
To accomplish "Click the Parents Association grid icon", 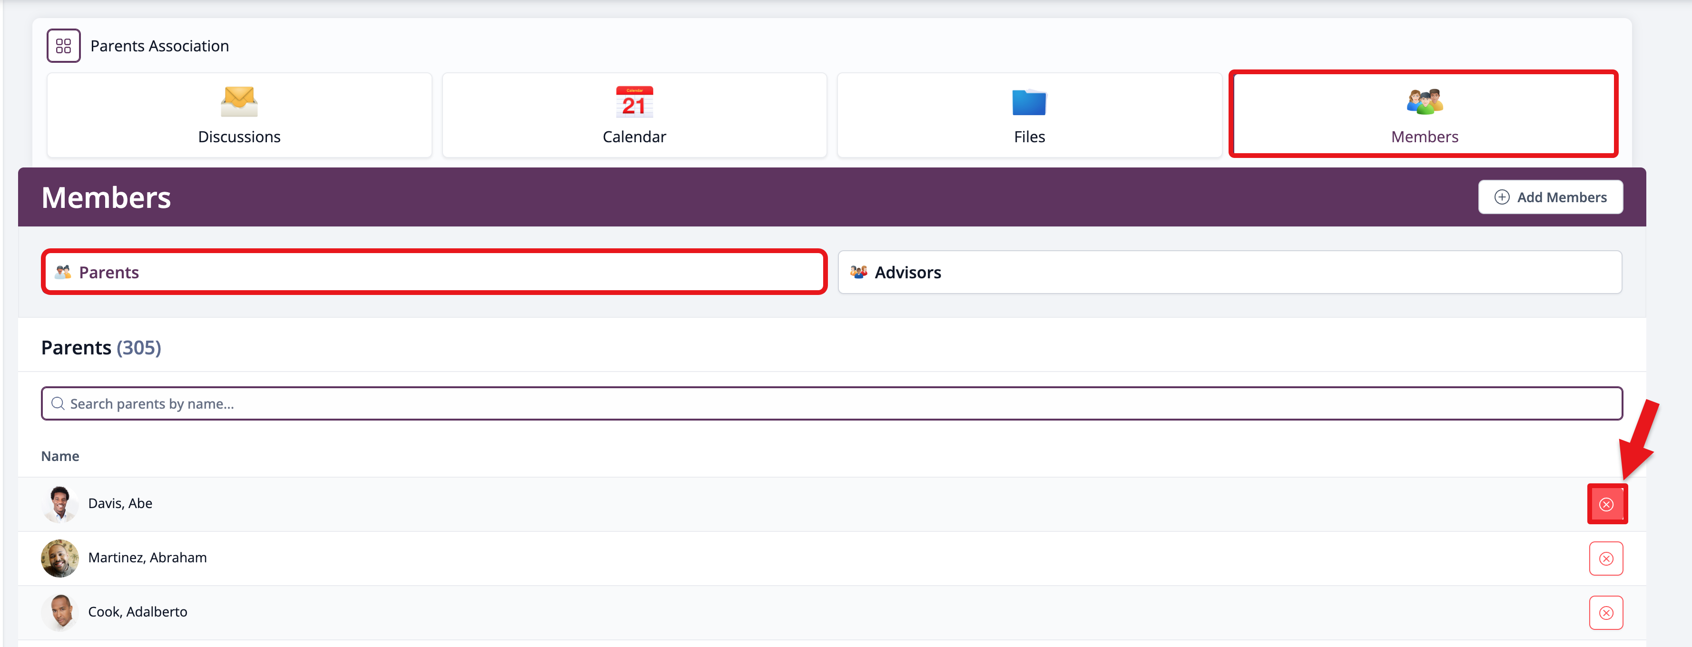I will pyautogui.click(x=63, y=46).
